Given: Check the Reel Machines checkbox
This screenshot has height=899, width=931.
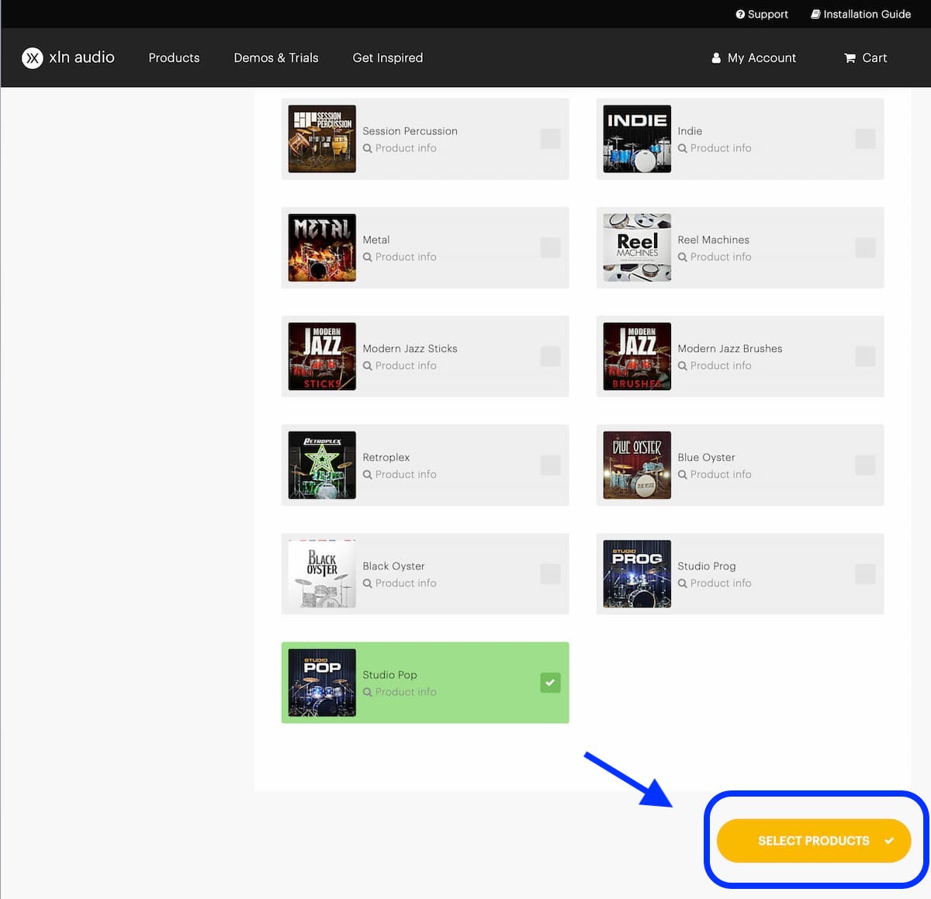Looking at the screenshot, I should [x=865, y=247].
